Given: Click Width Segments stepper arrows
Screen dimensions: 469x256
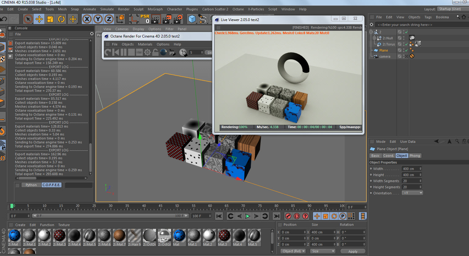Looking at the screenshot, I should (420, 181).
